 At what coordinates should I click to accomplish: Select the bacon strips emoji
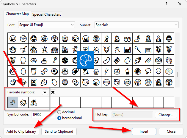(117, 60)
